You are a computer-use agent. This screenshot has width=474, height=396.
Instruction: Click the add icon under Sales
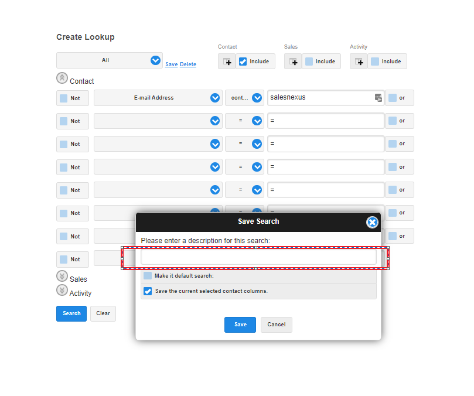(293, 62)
